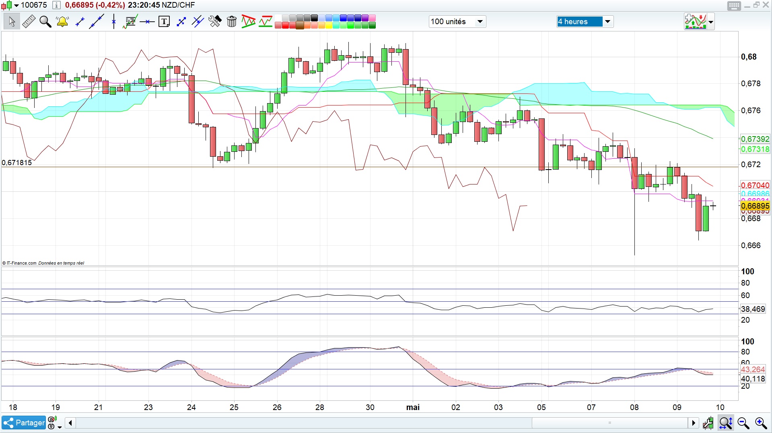Select the support resistance zigzag tool
This screenshot has height=433, width=772.
click(x=266, y=21)
